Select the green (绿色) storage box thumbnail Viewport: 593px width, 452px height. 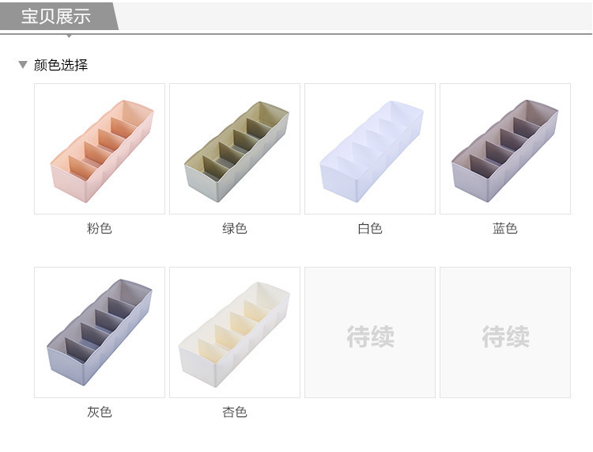(x=235, y=149)
